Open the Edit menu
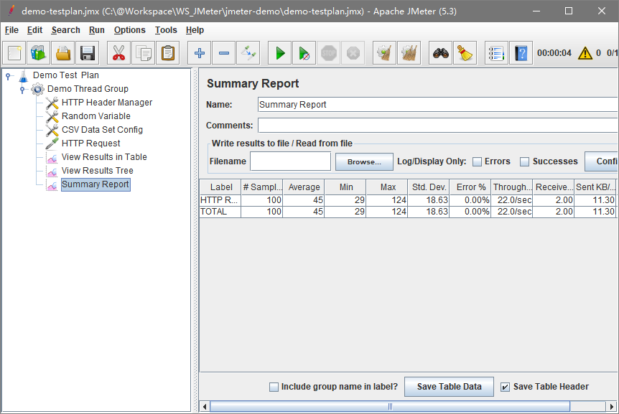The width and height of the screenshot is (619, 414). coord(34,30)
